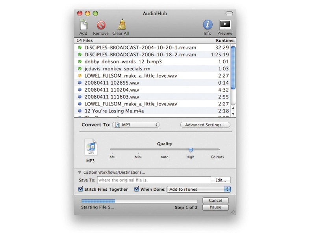Cancel the conversion in progress
This screenshot has height=236, width=315.
pyautogui.click(x=215, y=201)
